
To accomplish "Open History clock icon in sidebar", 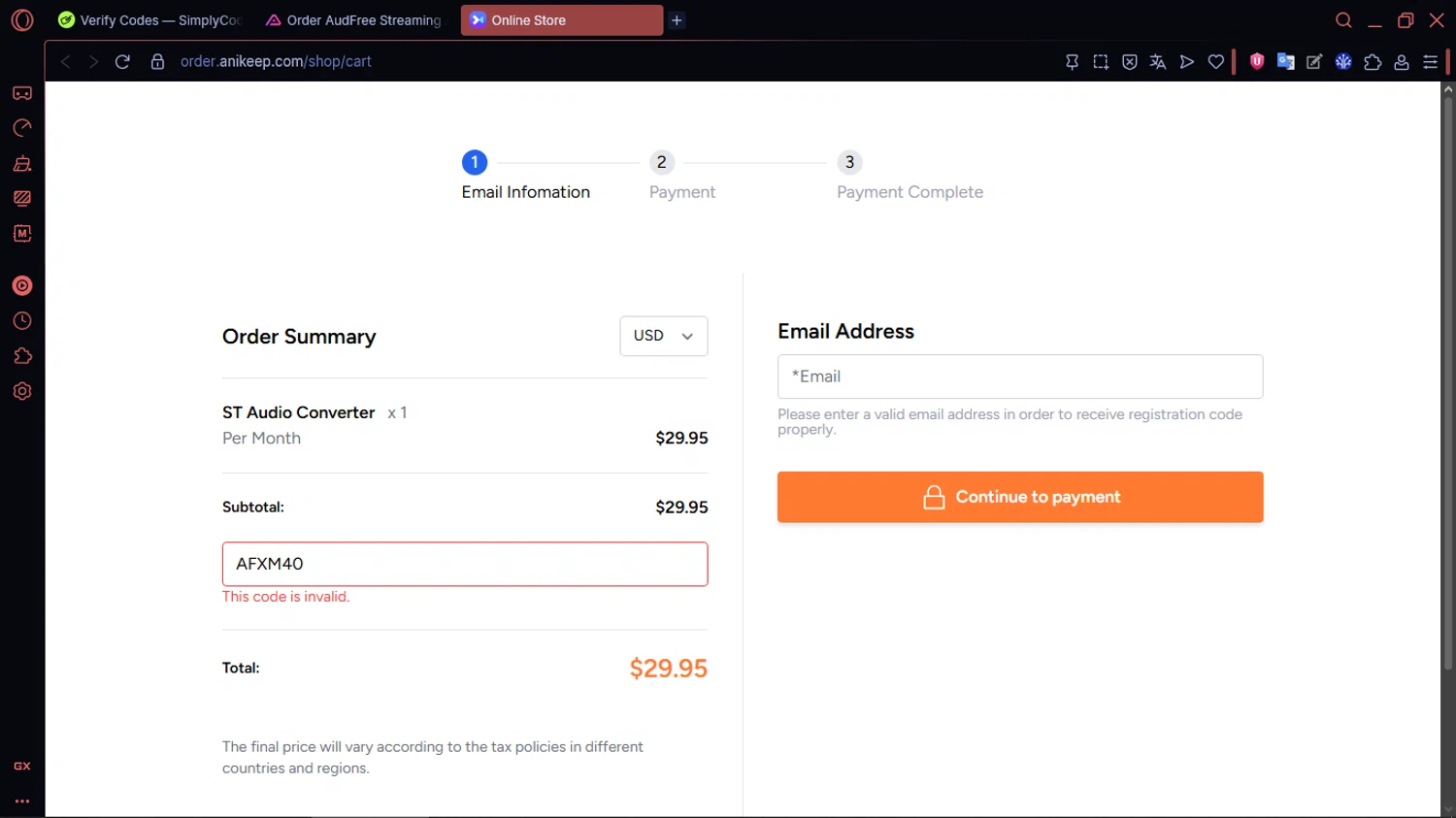I will [x=22, y=321].
